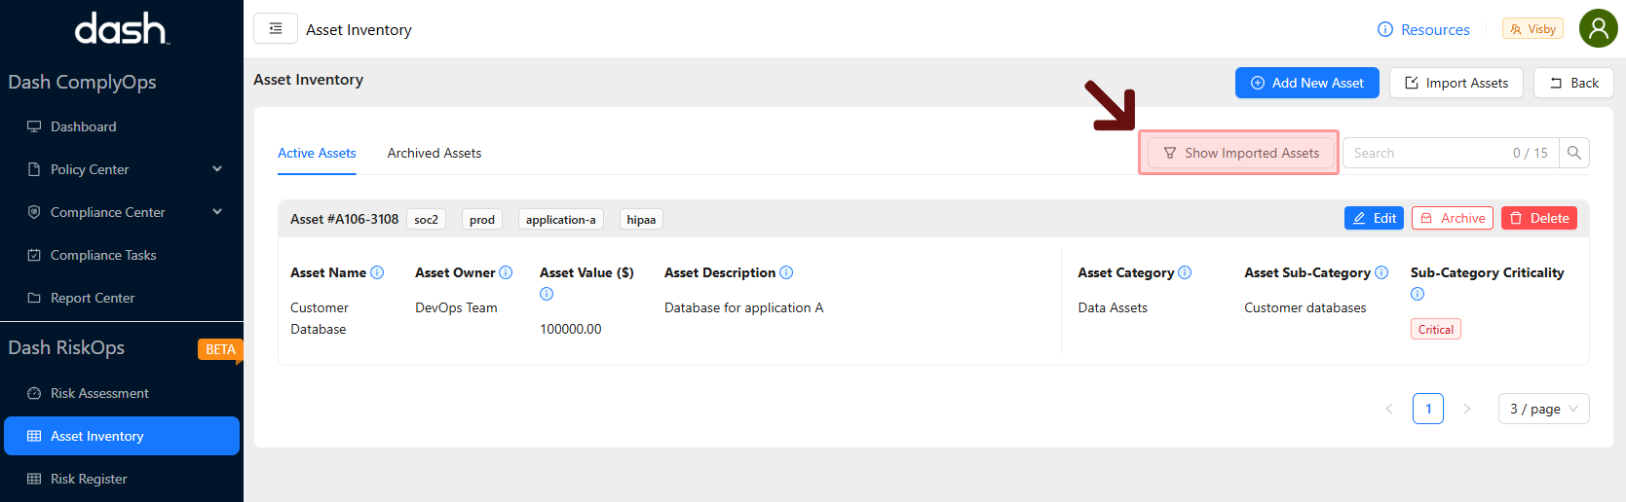Delete asset A106-3108
The image size is (1626, 502).
(x=1538, y=218)
